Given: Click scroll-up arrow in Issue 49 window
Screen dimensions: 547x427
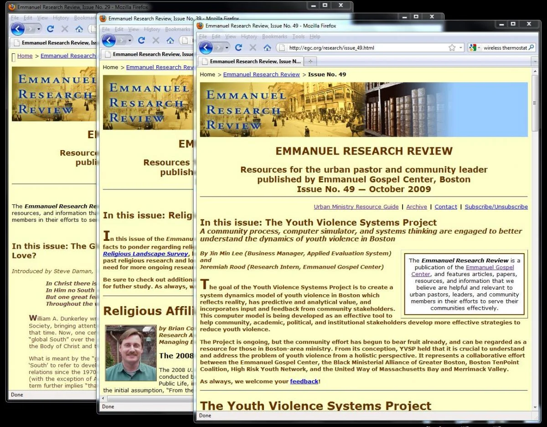Looking at the screenshot, I should pos(535,71).
